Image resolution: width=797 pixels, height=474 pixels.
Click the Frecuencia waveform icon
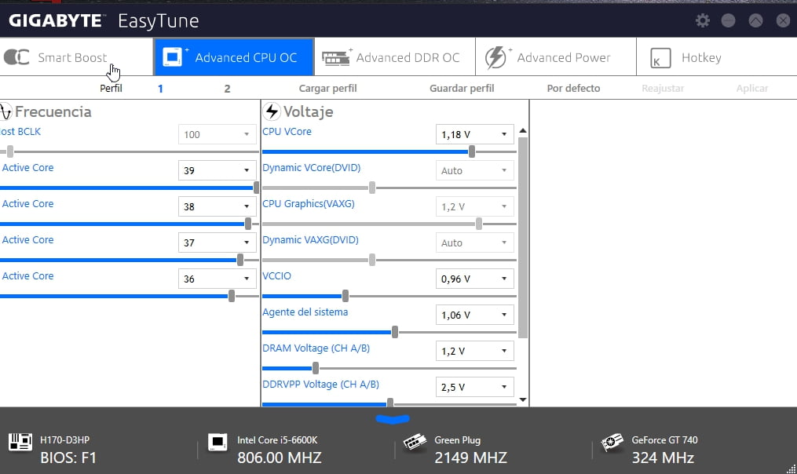(5, 111)
